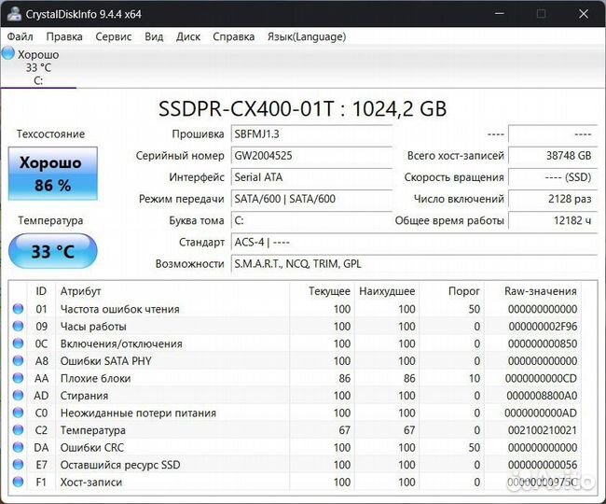This screenshot has height=504, width=606.
Task: Click status orb for DA Ошибки CRC
Action: tap(18, 447)
